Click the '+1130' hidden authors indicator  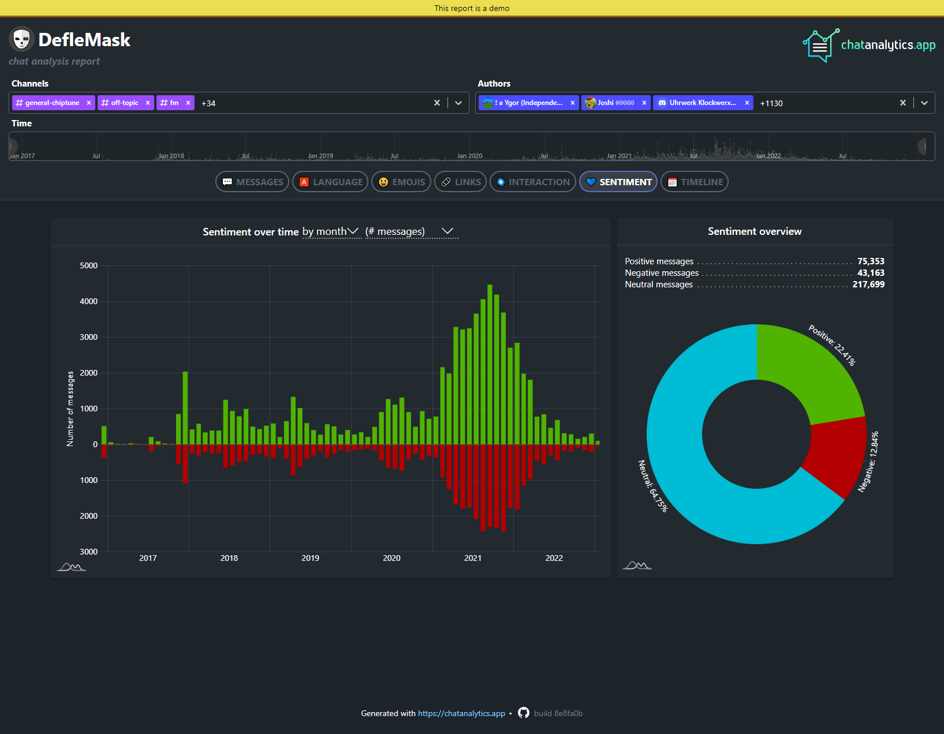(x=771, y=103)
